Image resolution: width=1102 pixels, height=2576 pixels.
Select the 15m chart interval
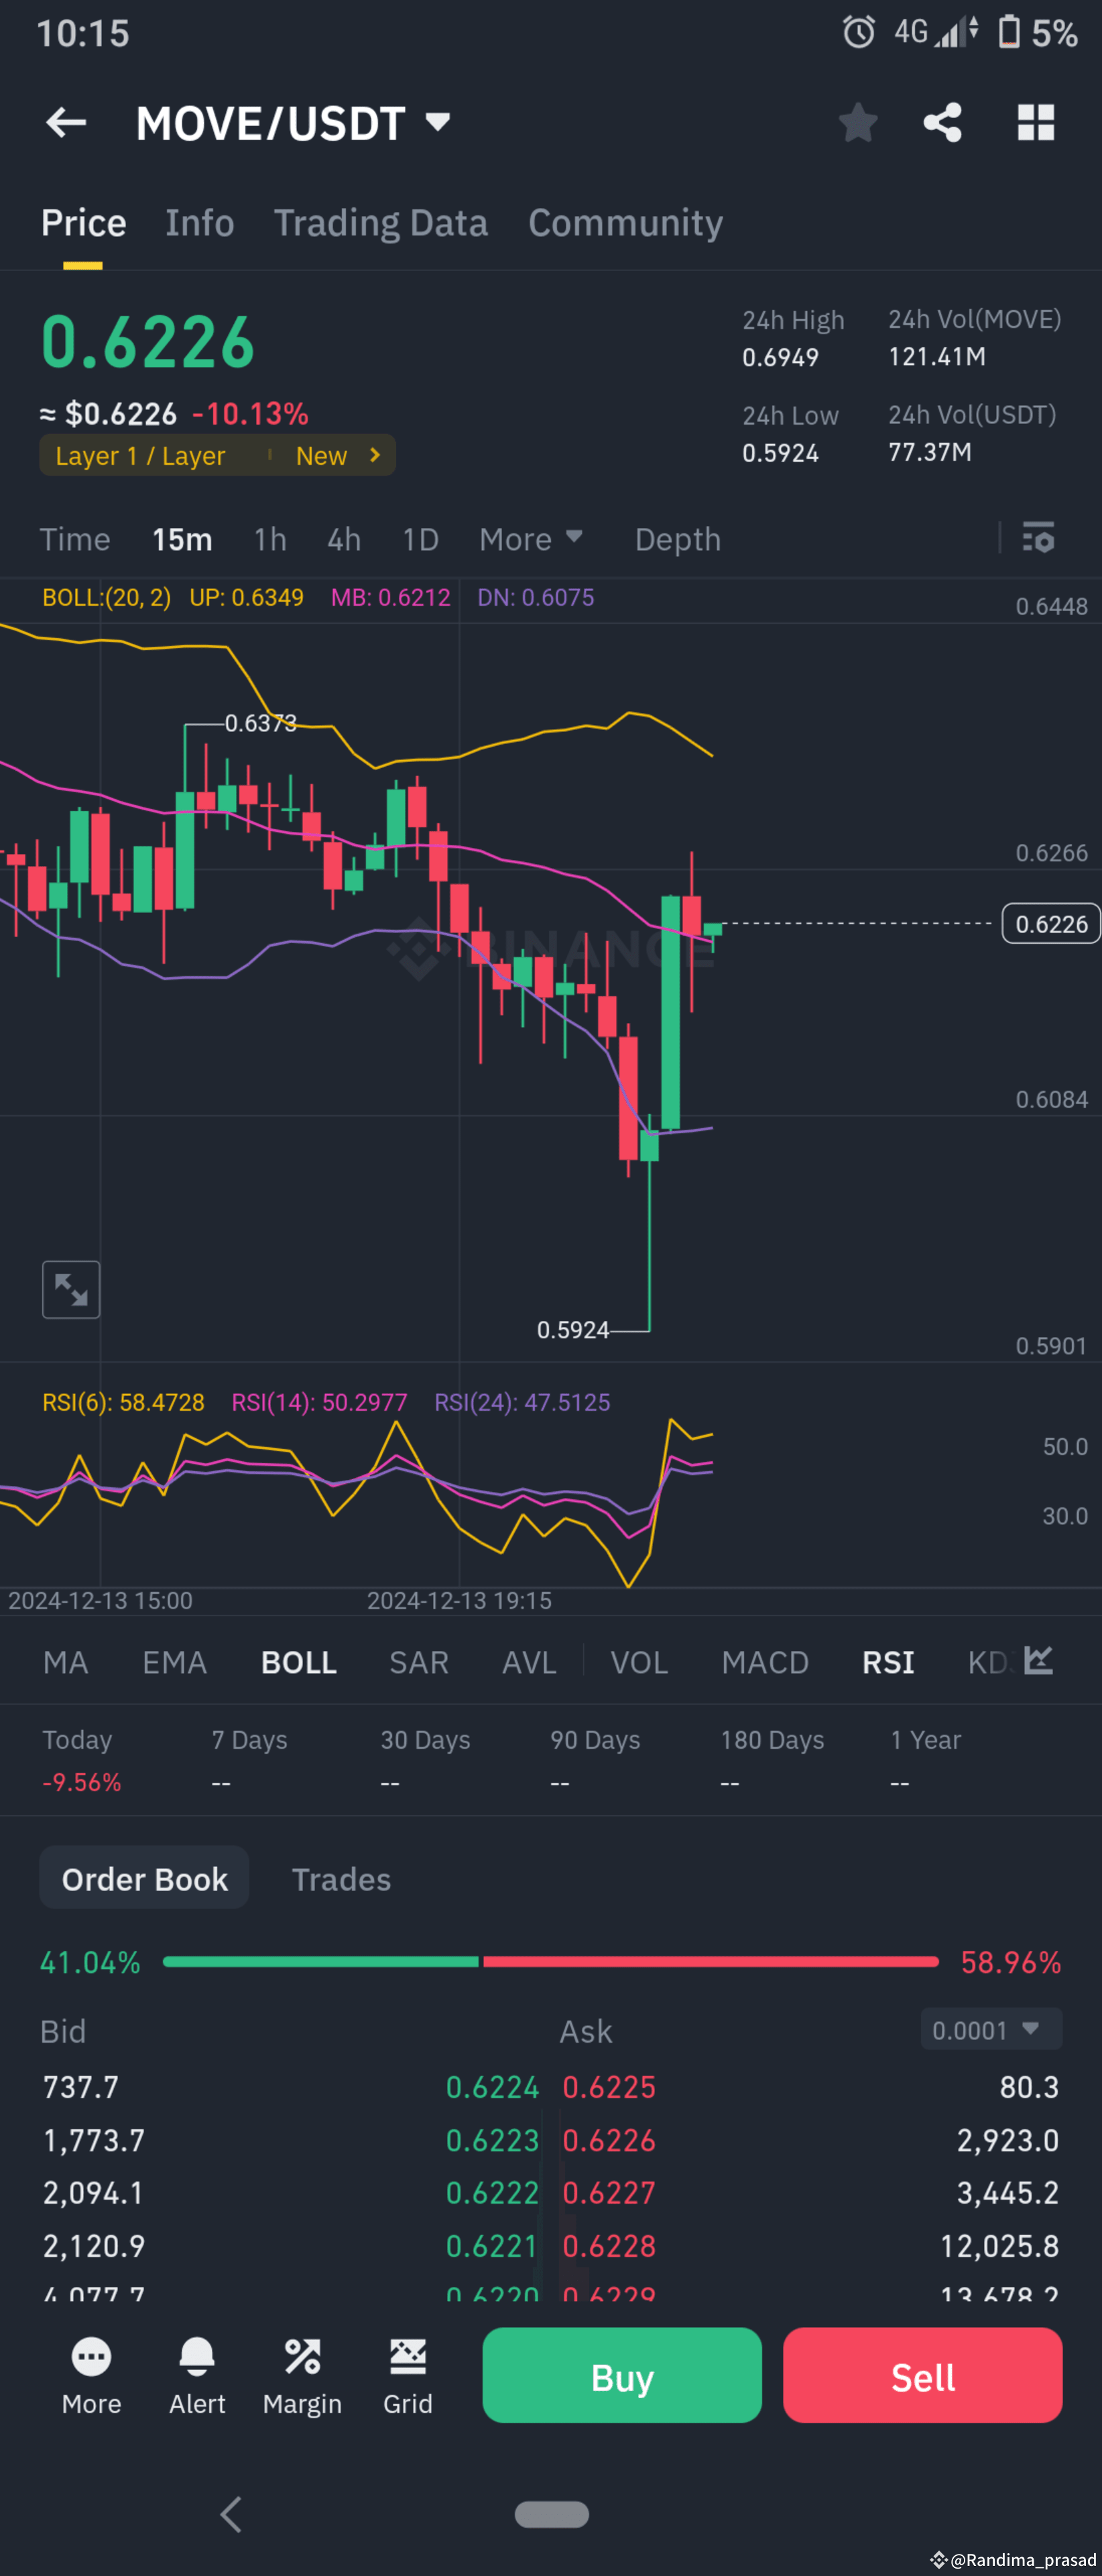tap(182, 539)
